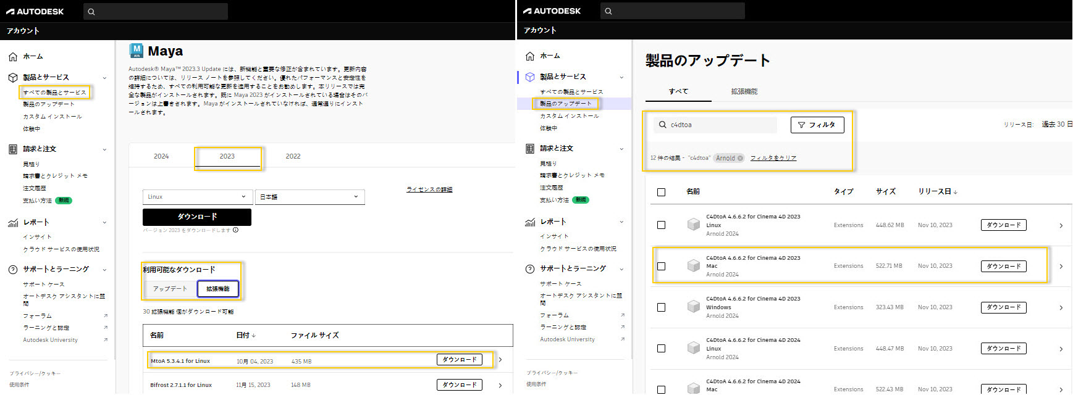Click the magnifier icon in the c4dtoa search box

[x=663, y=125]
